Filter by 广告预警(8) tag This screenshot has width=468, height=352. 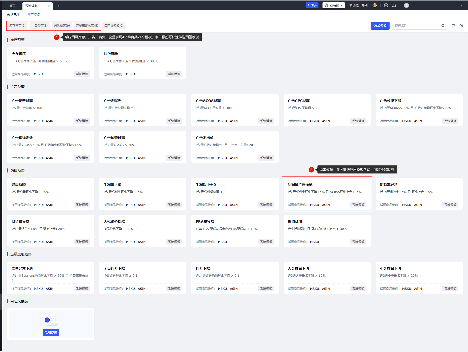point(40,26)
